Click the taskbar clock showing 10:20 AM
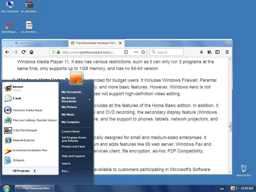Viewport: 256px width, 192px height. [247, 188]
